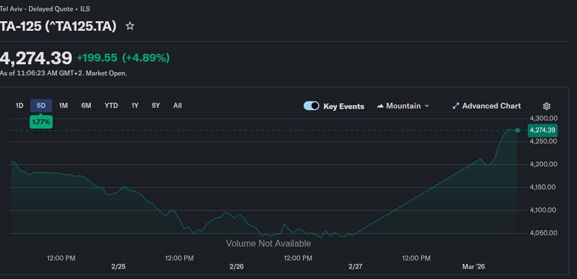Click the (+4.89%) percent change
The height and width of the screenshot is (279, 577).
pyautogui.click(x=146, y=58)
